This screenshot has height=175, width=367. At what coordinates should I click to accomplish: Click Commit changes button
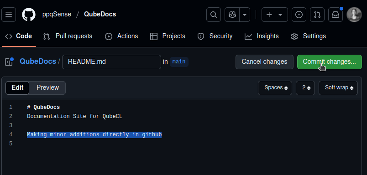[x=329, y=62]
